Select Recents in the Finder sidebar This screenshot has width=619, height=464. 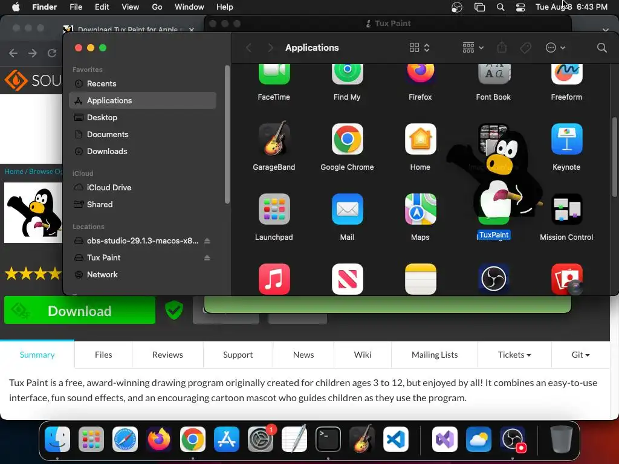[x=143, y=83]
